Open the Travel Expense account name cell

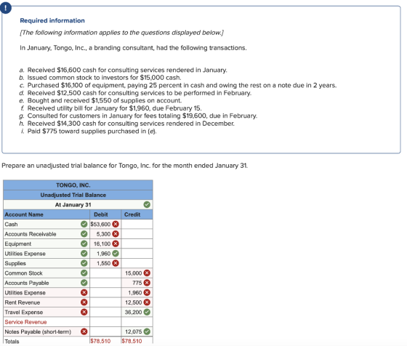coord(47,312)
